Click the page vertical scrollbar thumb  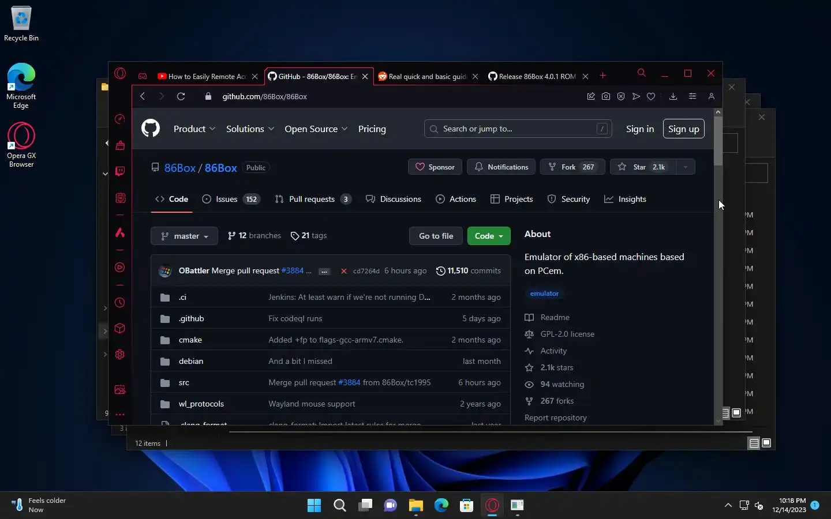click(718, 141)
